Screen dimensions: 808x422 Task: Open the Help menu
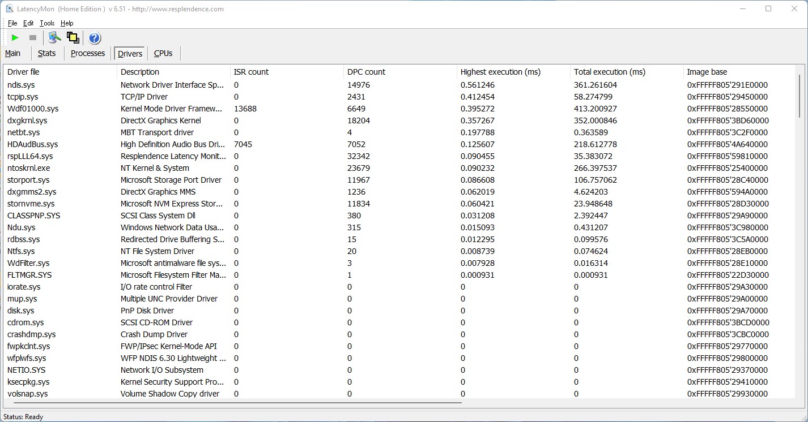[x=67, y=23]
